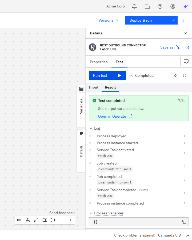
Task: Open the keyboard shortcuts overlay
Action: (x=19, y=220)
